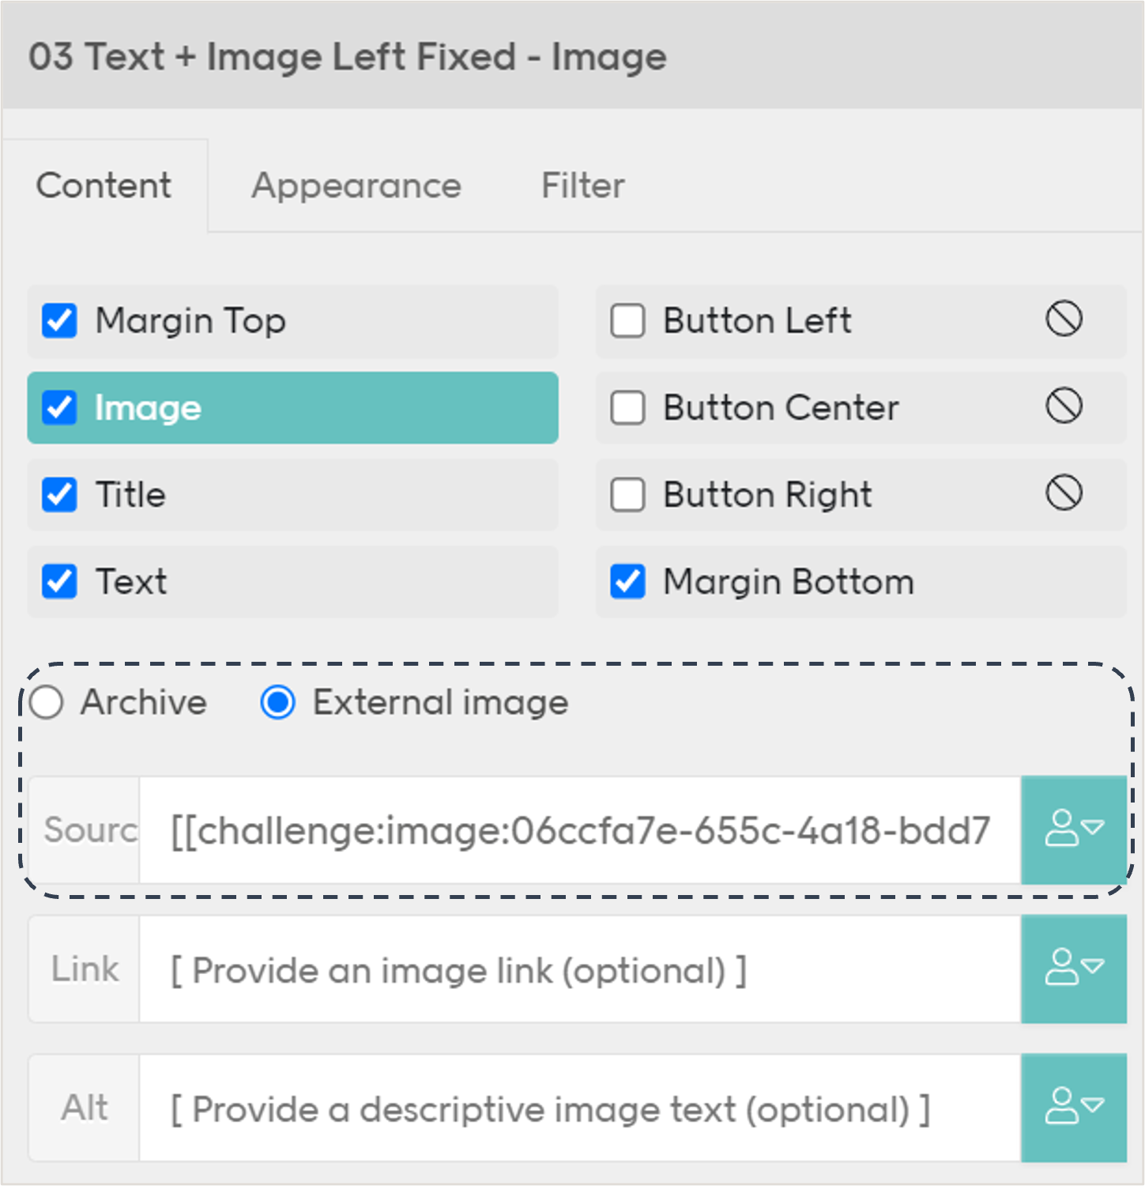The height and width of the screenshot is (1186, 1145).
Task: Click the disabled icon beside Button Right
Action: 1064,494
